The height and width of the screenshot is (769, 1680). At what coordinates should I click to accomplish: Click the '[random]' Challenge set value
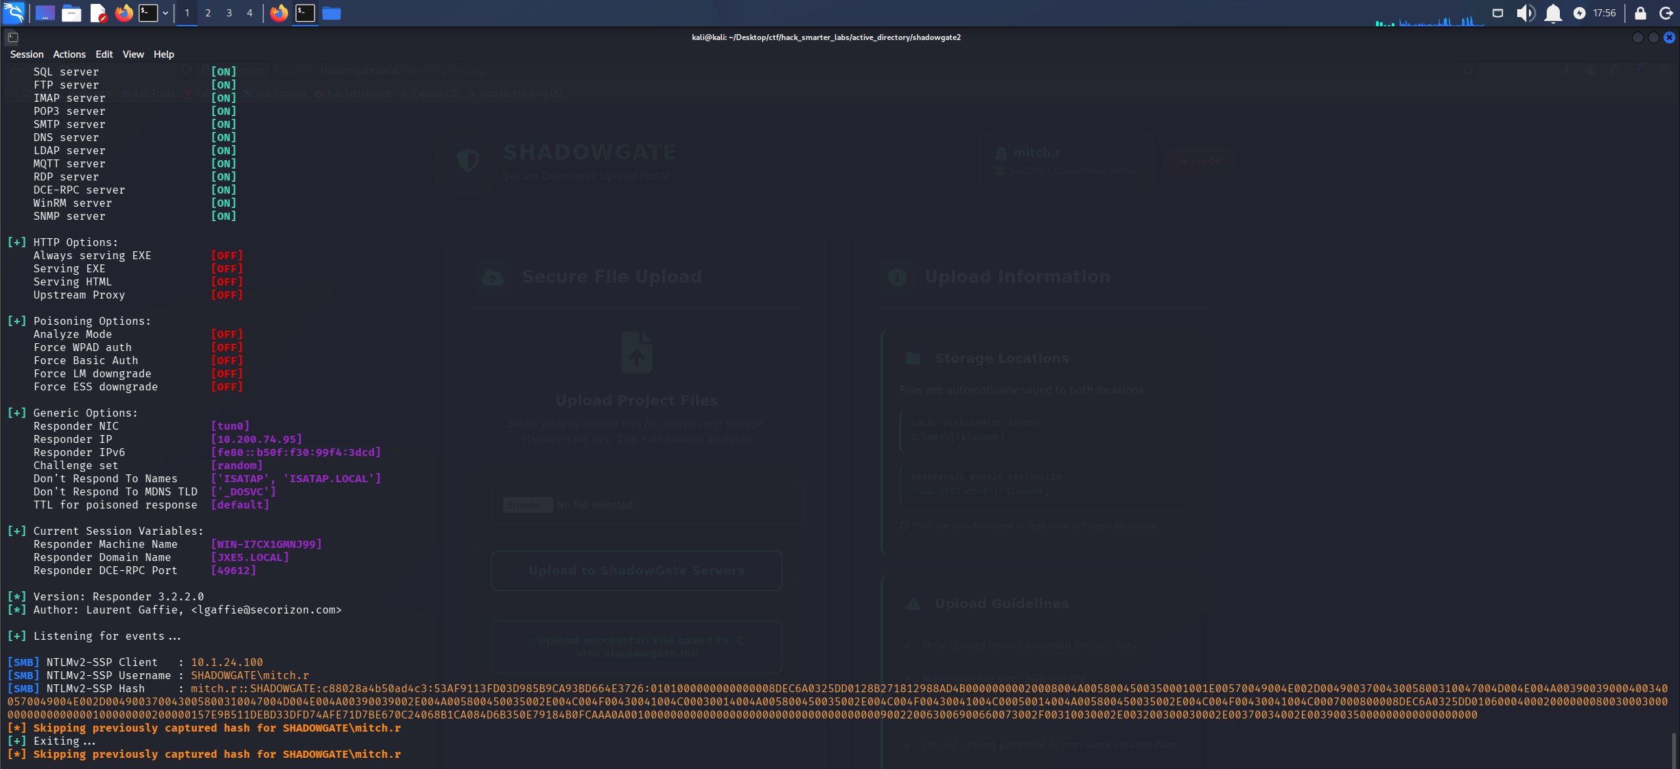pyautogui.click(x=236, y=465)
